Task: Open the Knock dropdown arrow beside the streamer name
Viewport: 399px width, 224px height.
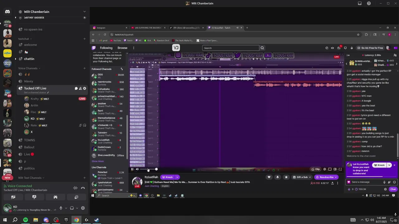Action: click(x=177, y=177)
